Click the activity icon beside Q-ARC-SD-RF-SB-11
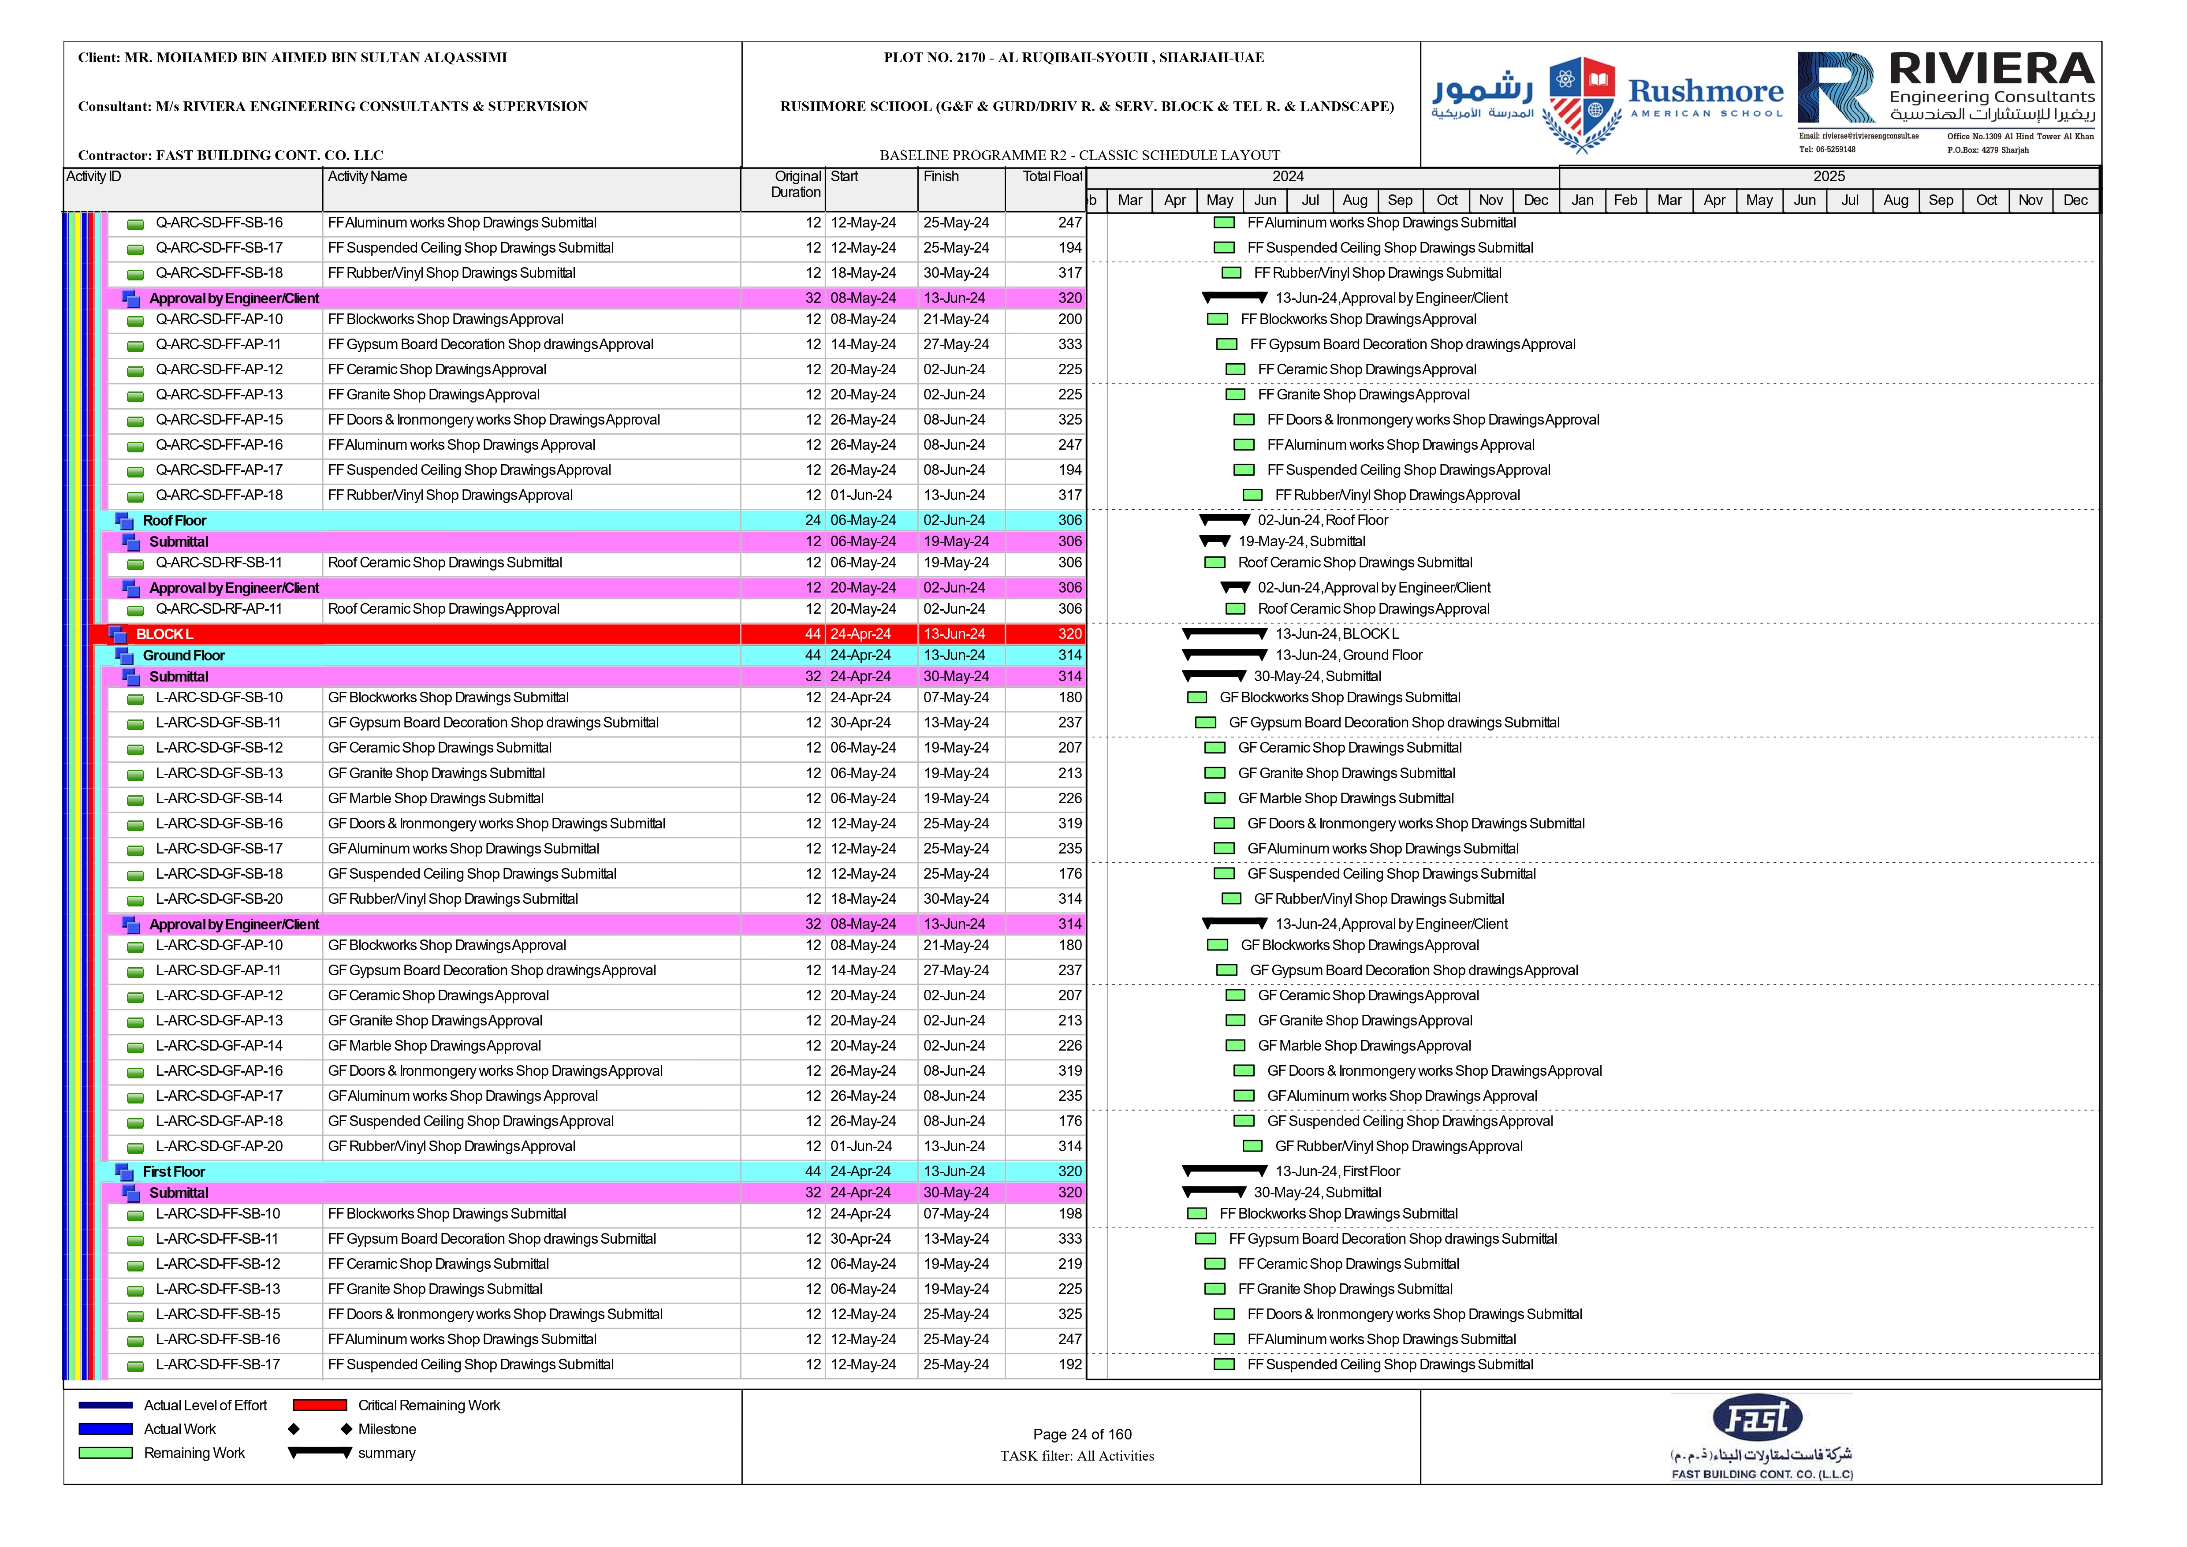2187x1547 pixels. [136, 564]
